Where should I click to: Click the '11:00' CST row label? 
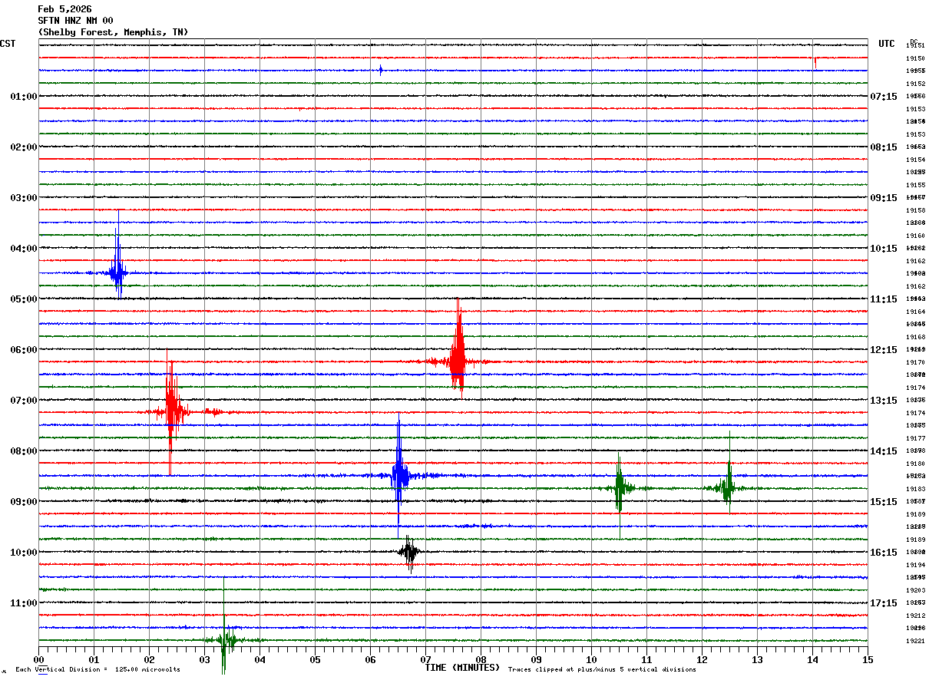pyautogui.click(x=24, y=603)
